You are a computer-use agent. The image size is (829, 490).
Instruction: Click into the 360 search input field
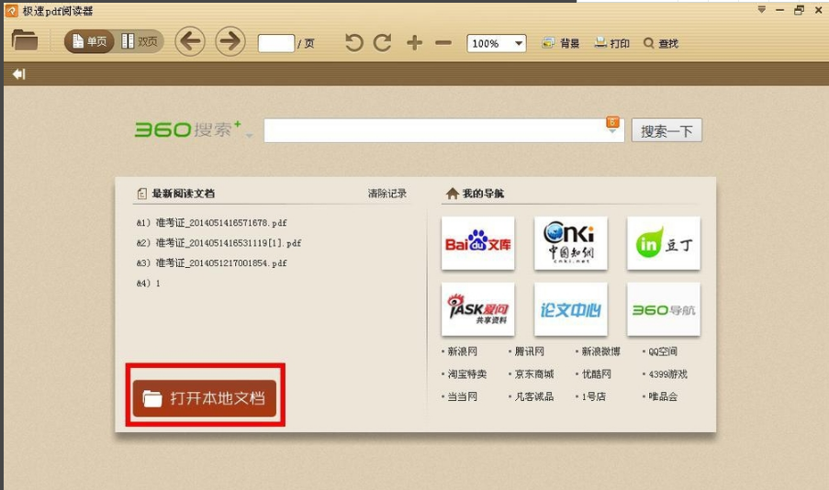click(x=444, y=130)
